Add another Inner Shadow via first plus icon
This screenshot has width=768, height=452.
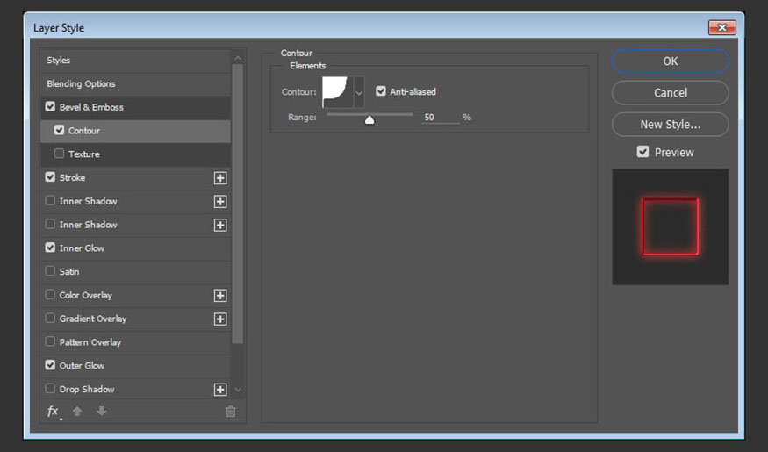(220, 201)
